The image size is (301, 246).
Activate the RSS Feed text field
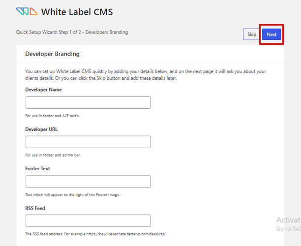coord(88,220)
